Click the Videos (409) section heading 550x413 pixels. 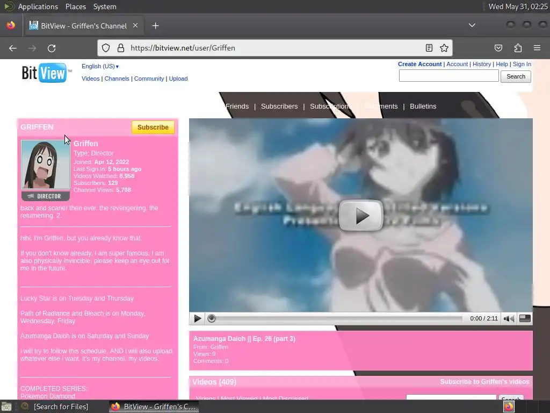click(214, 382)
